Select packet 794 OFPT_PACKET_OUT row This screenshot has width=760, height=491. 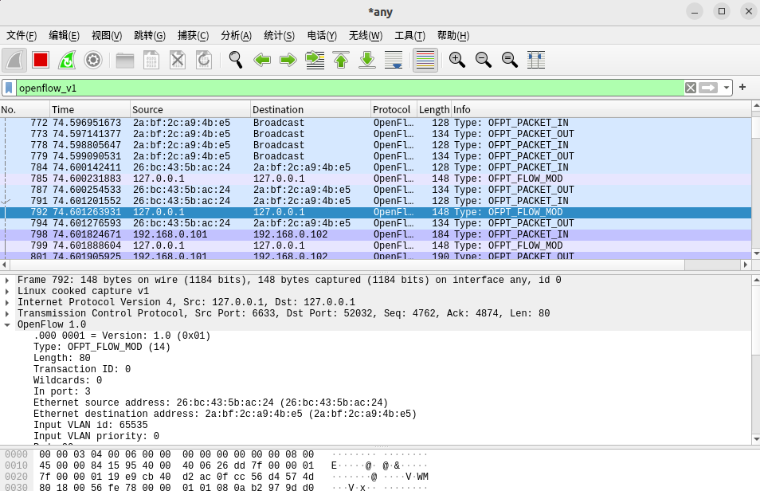376,223
